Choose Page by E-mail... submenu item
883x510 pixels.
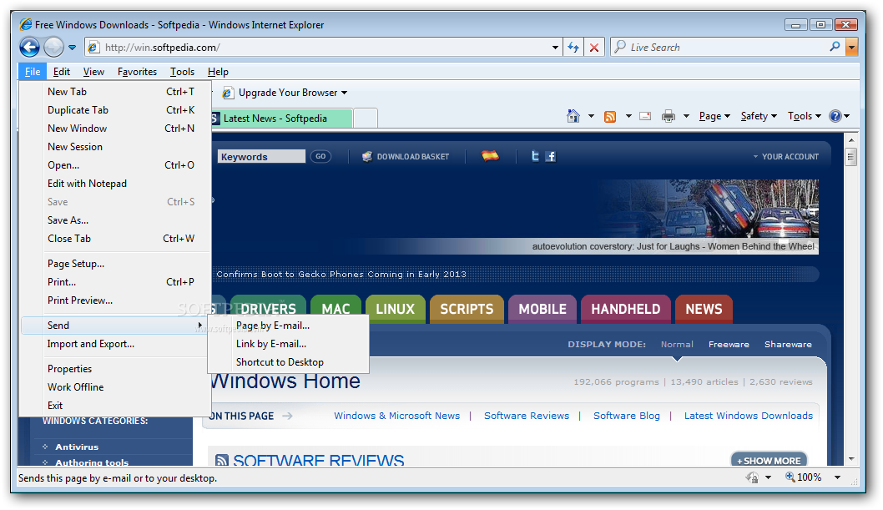click(x=288, y=326)
